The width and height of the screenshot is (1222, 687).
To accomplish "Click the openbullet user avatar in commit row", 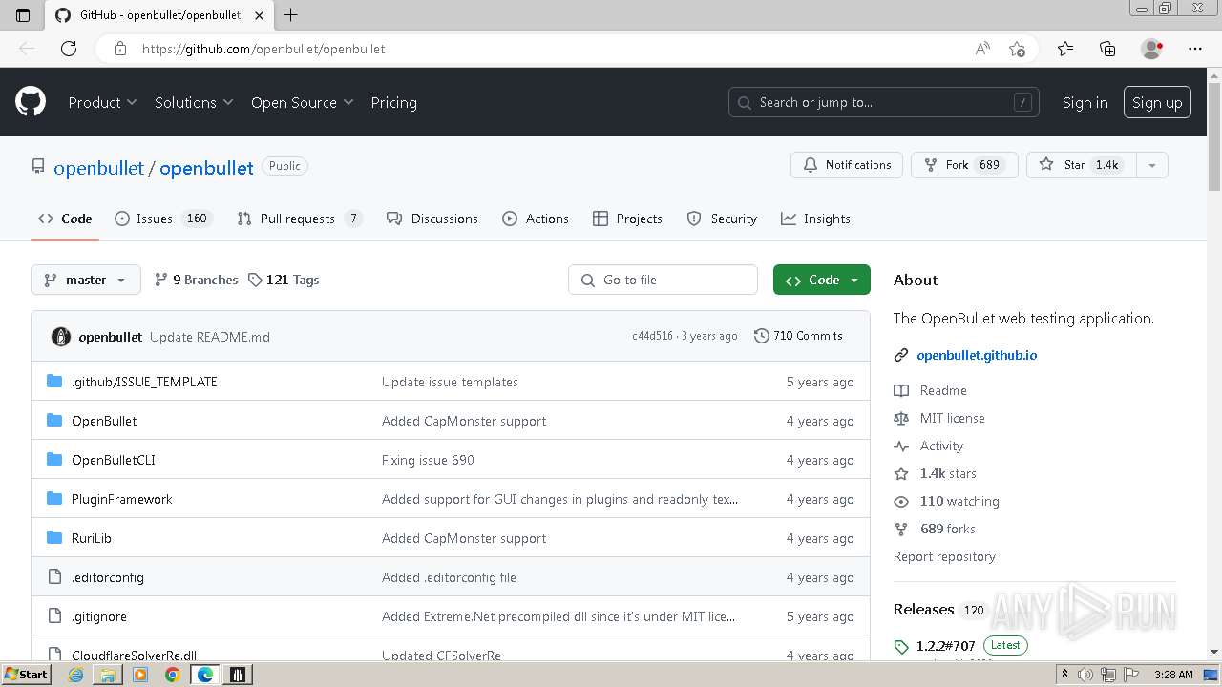I will pos(61,337).
